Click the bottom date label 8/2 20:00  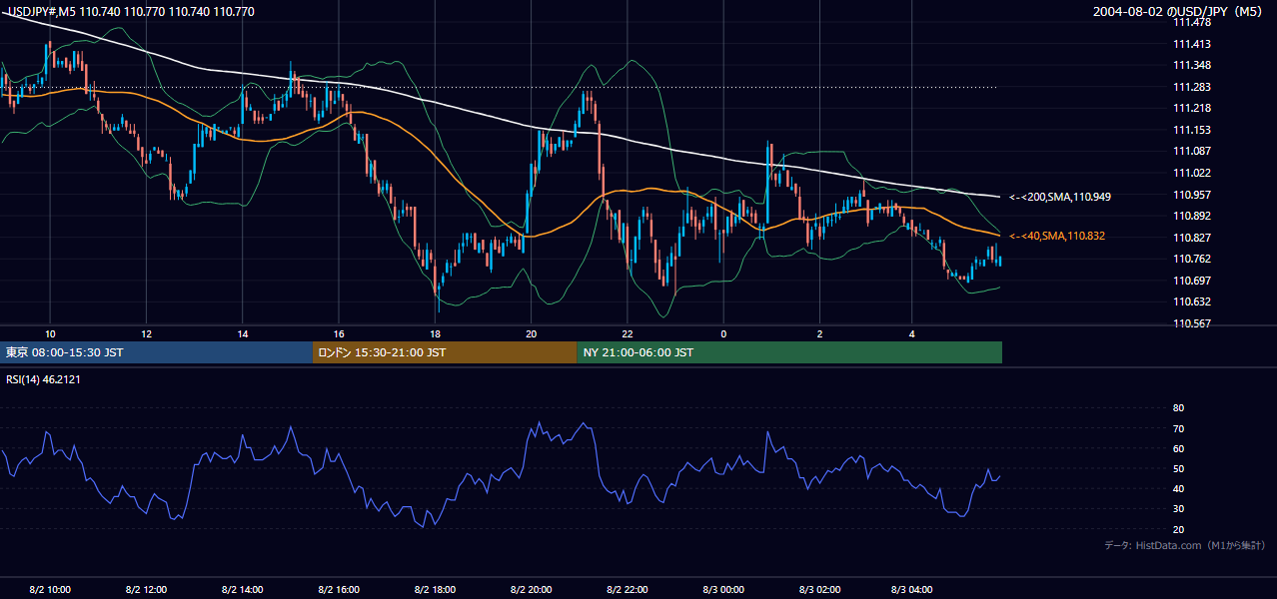(531, 590)
